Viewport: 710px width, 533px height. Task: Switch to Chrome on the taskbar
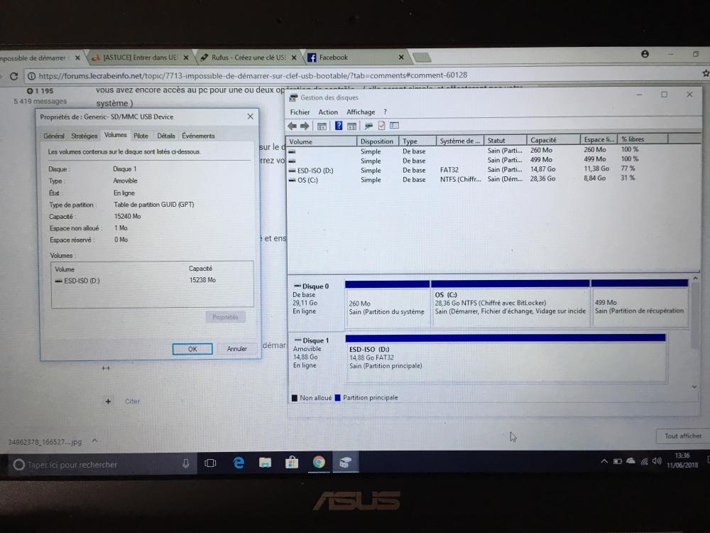point(319,463)
